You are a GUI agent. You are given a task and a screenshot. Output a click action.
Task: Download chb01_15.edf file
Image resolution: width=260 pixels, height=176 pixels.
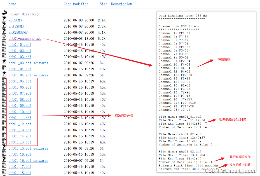click(x=20, y=142)
